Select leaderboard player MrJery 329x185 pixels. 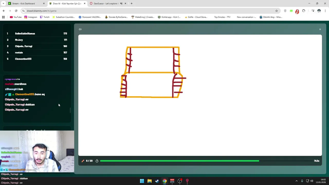[37, 40]
